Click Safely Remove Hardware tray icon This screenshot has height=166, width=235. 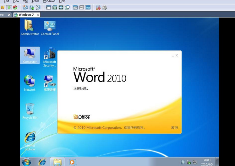point(189,162)
